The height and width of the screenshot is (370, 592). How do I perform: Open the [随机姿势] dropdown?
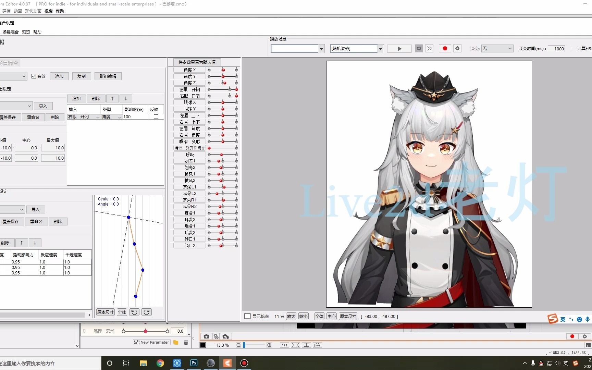[380, 48]
